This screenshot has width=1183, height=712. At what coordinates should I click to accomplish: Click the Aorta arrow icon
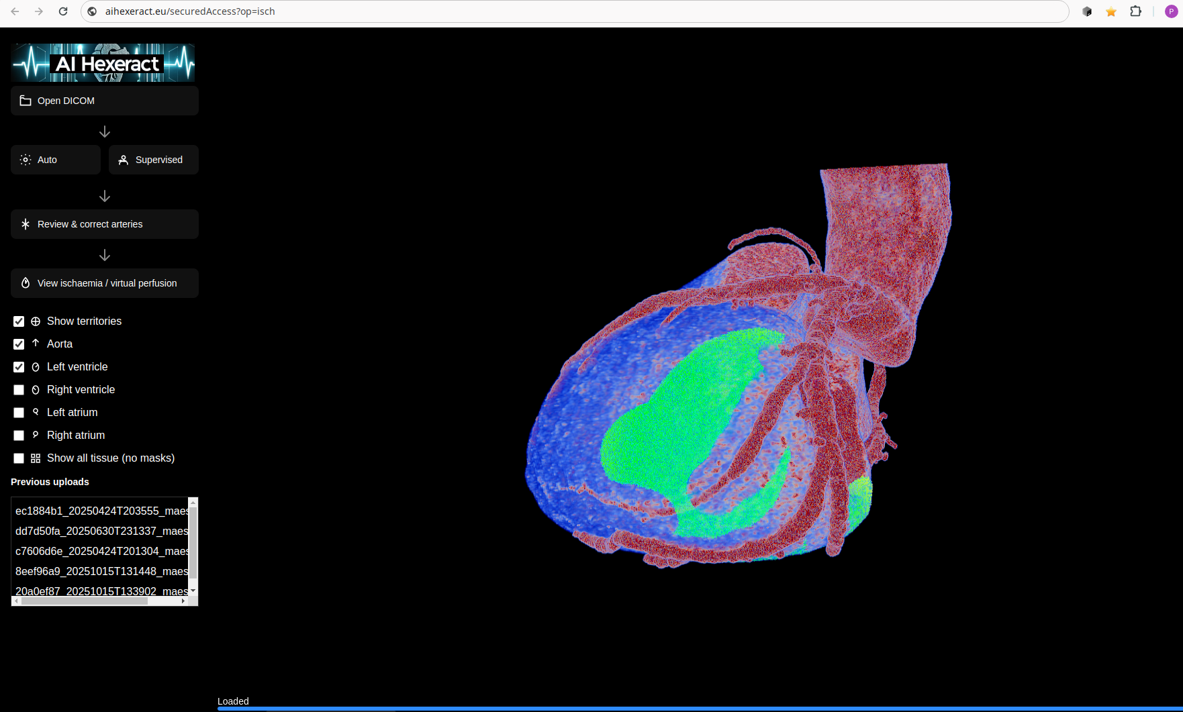(36, 344)
